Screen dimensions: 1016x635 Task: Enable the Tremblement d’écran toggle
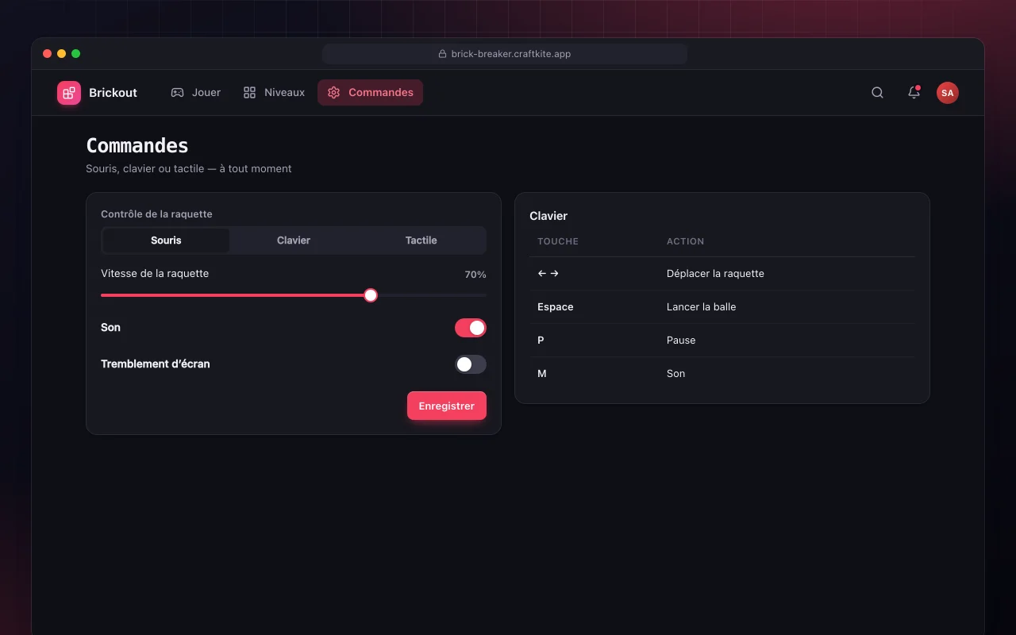point(471,364)
